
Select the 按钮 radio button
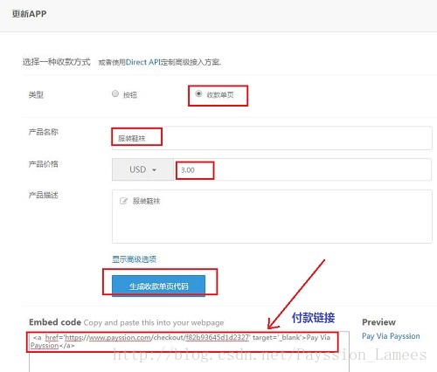click(x=115, y=93)
